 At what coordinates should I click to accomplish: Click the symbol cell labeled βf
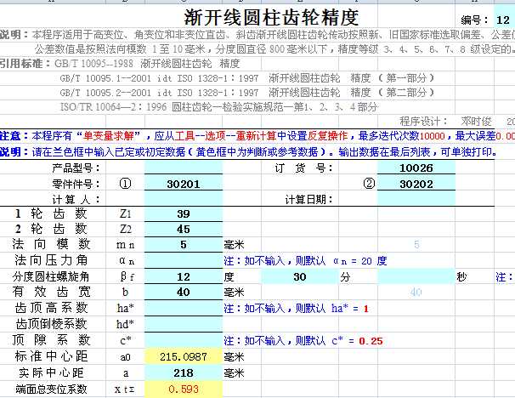click(x=127, y=276)
